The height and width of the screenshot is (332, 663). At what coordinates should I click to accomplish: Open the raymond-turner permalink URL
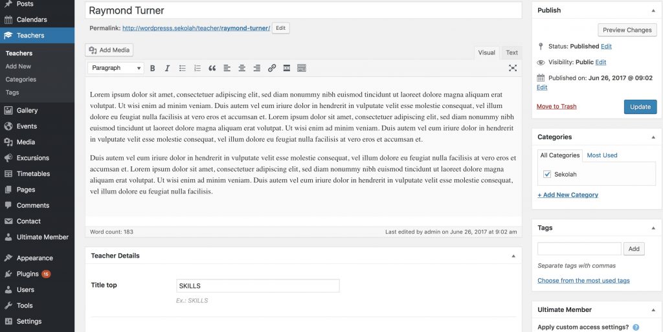[x=196, y=28]
